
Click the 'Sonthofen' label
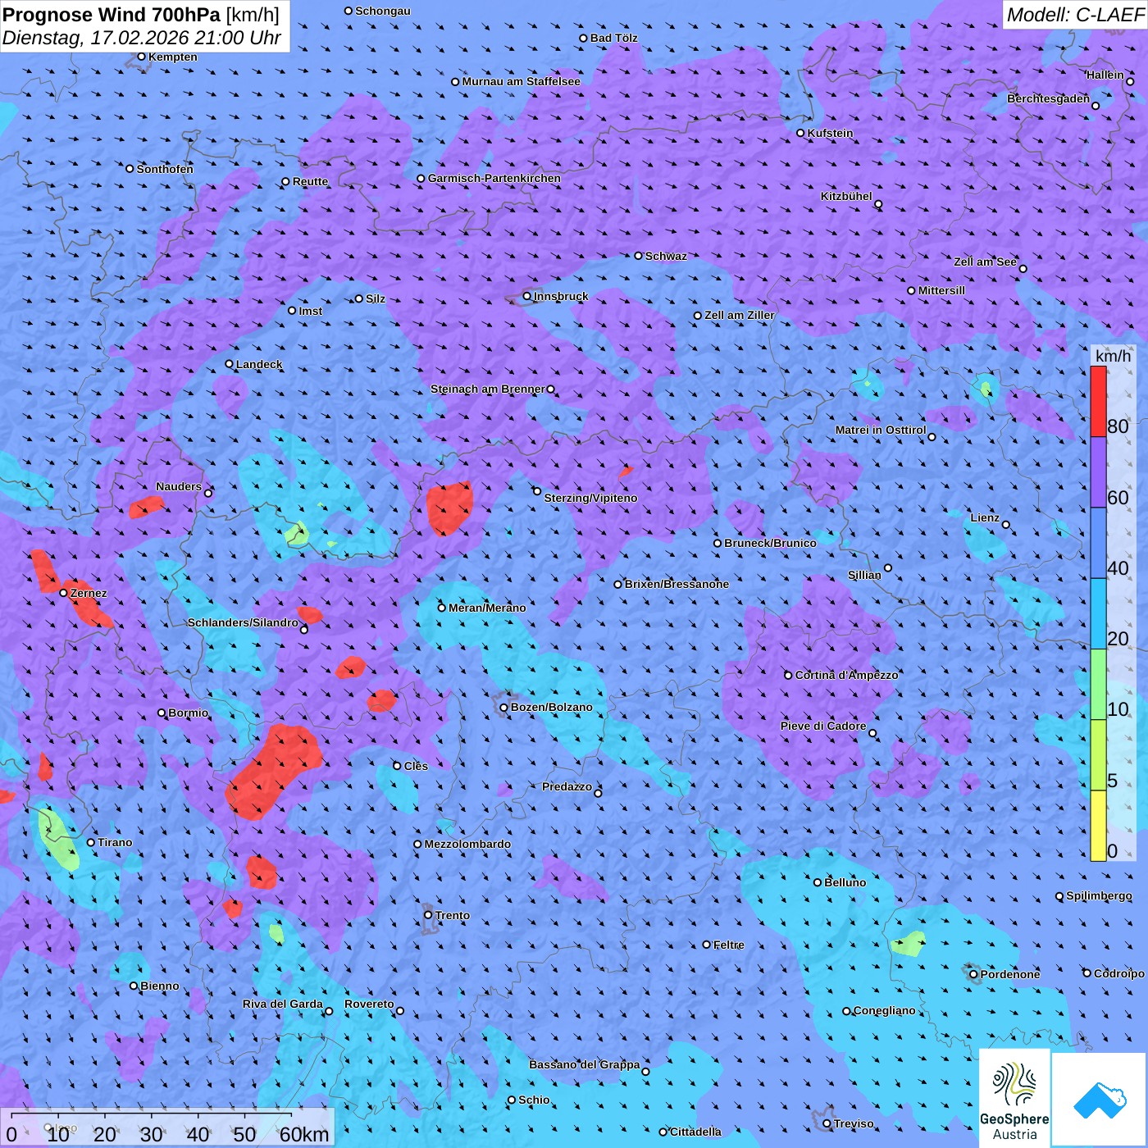coord(165,169)
